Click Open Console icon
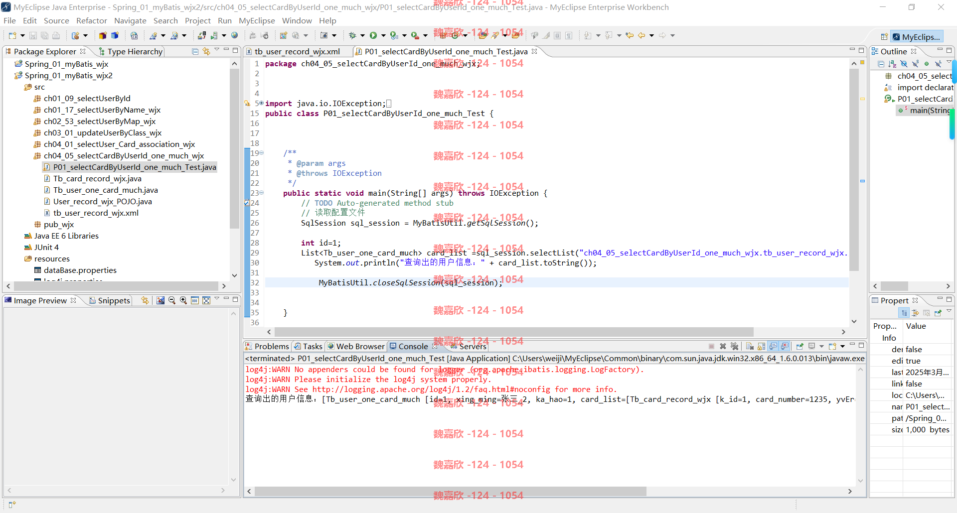957x513 pixels. pyautogui.click(x=832, y=346)
